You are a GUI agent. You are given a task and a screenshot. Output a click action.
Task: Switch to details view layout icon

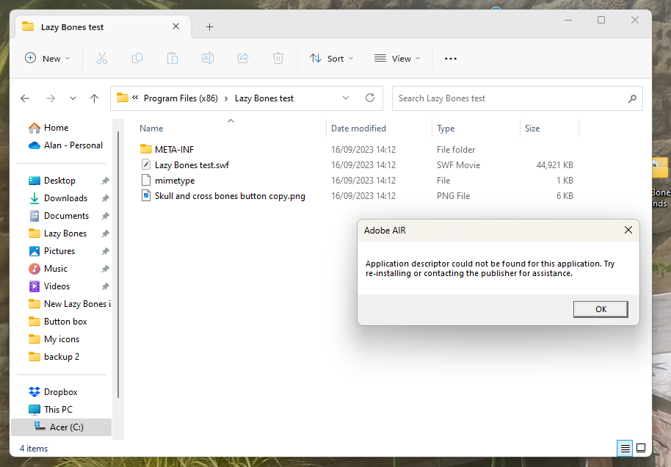(x=625, y=448)
